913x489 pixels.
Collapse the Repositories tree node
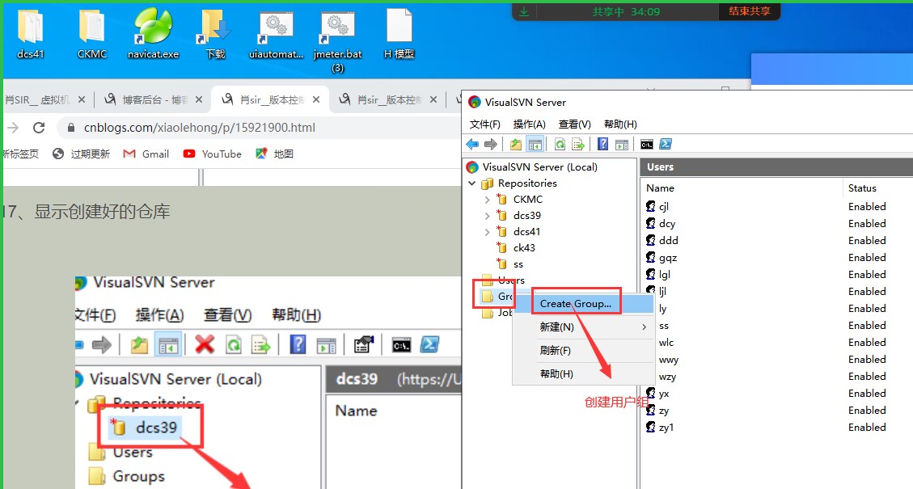click(472, 183)
